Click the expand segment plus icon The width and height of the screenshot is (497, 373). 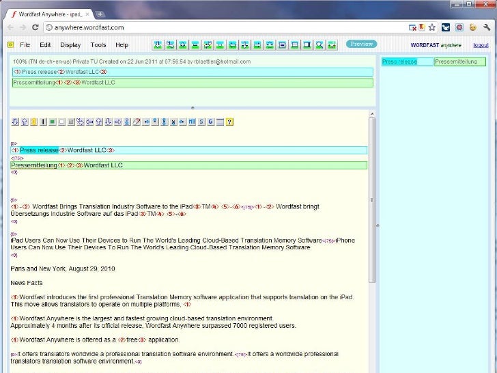[x=182, y=45]
